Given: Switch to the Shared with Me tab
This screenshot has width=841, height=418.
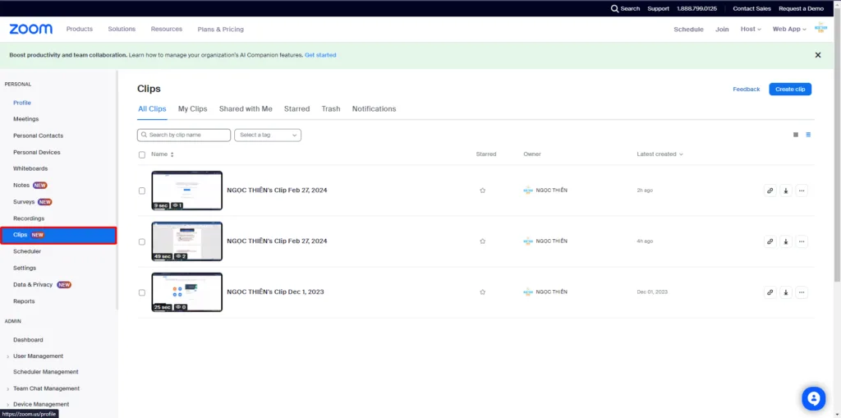Looking at the screenshot, I should (246, 108).
